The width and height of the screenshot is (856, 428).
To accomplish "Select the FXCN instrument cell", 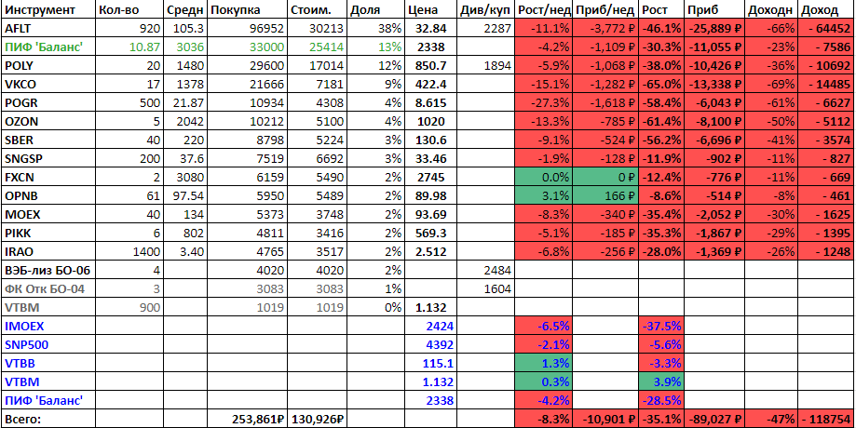I will 48,177.
